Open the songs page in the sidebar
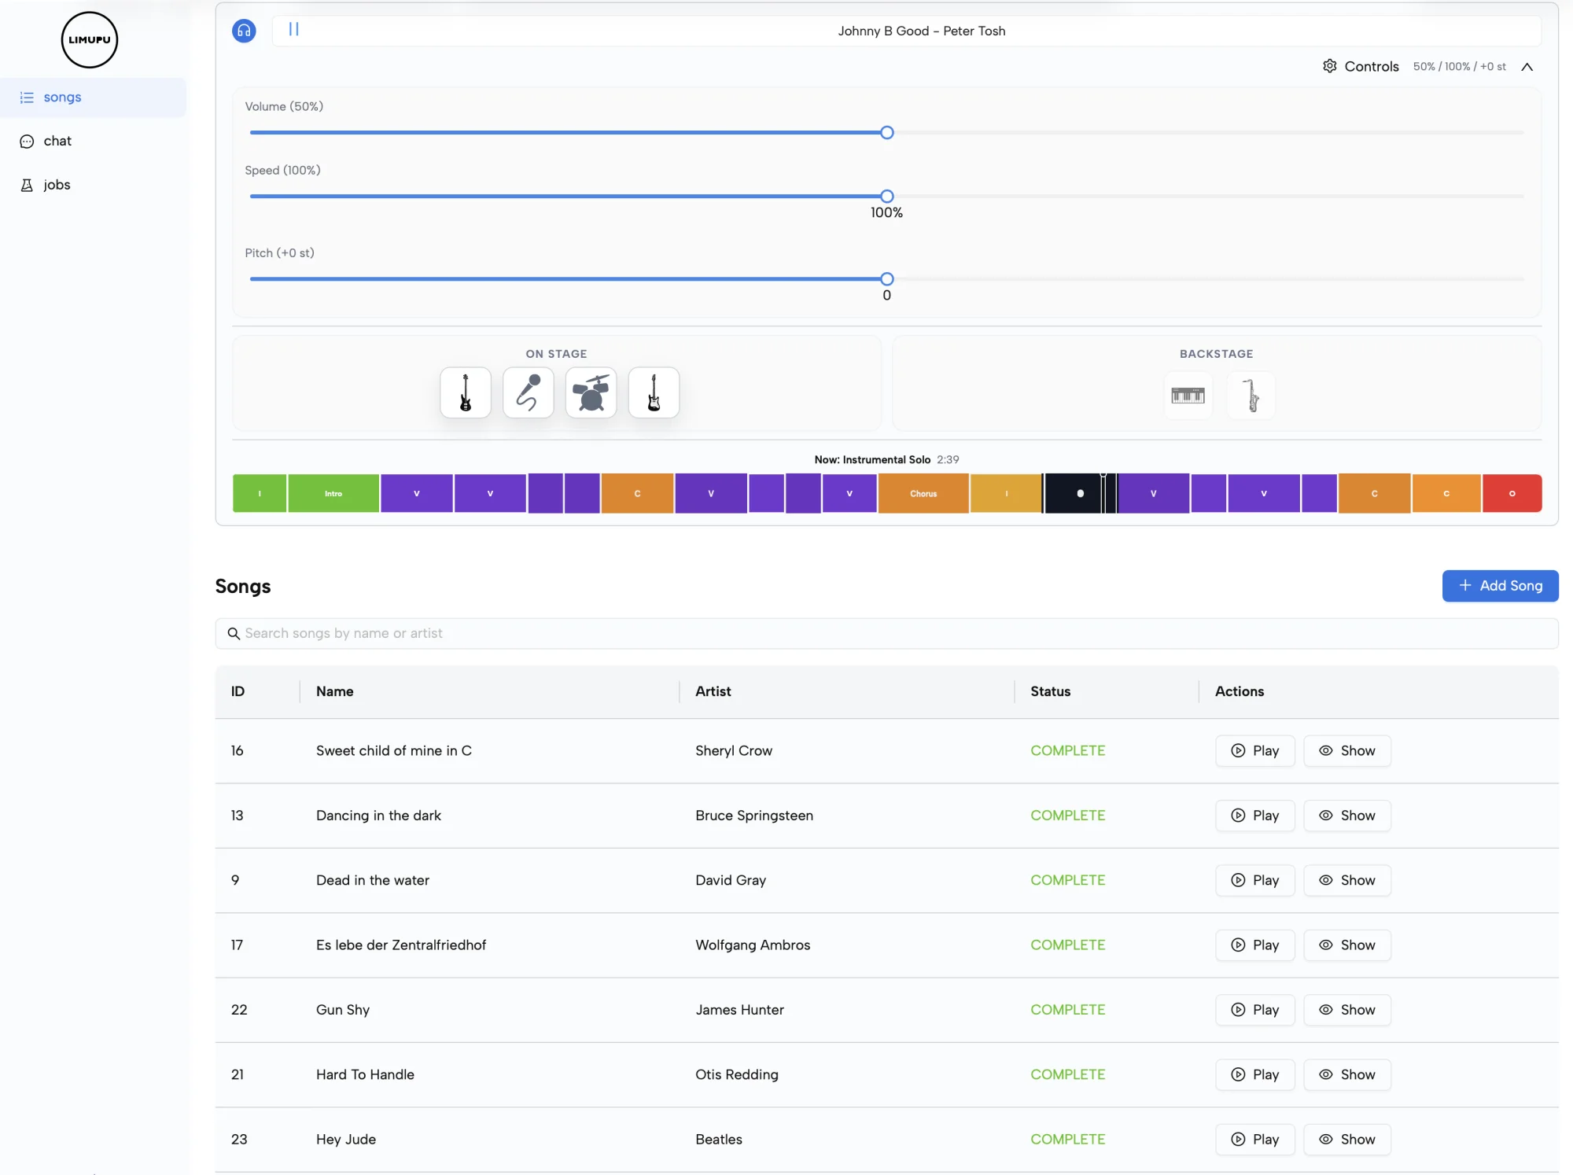 93,98
